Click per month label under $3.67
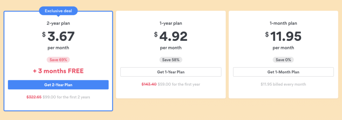The image size is (342, 120). (x=58, y=48)
